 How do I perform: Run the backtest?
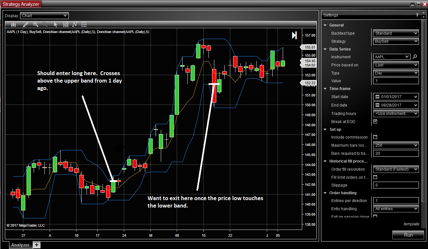click(408, 235)
